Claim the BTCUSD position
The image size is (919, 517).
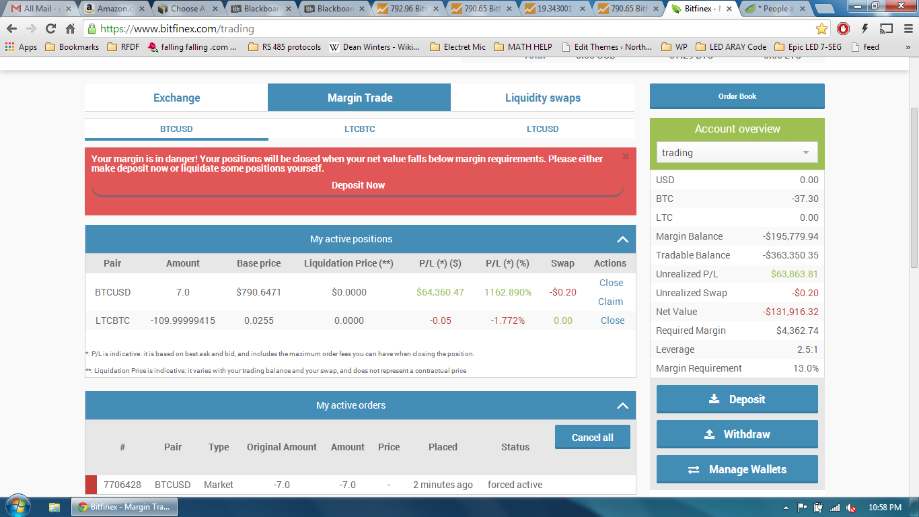coord(610,302)
